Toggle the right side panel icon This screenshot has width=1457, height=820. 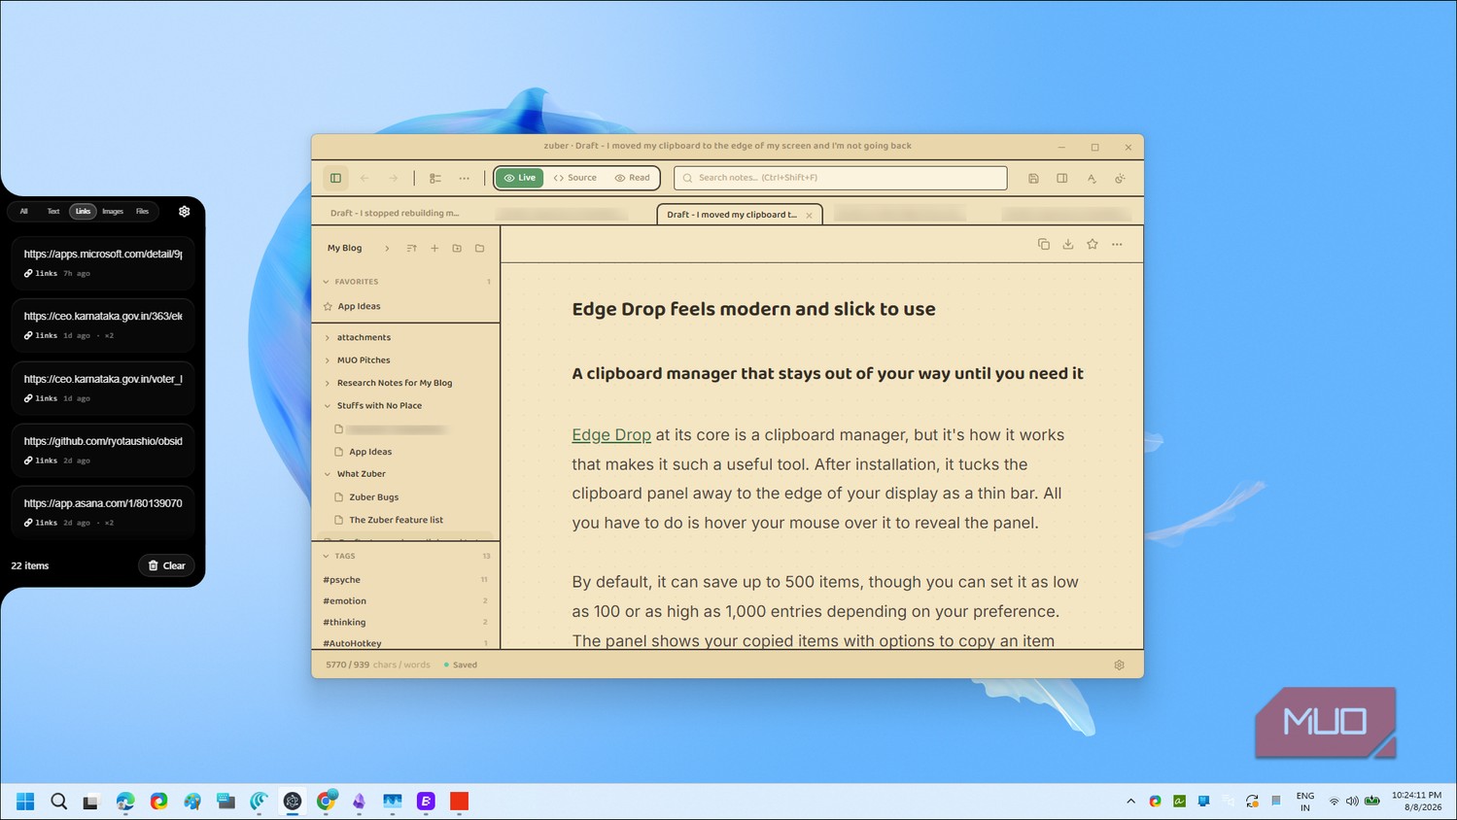click(x=1062, y=179)
